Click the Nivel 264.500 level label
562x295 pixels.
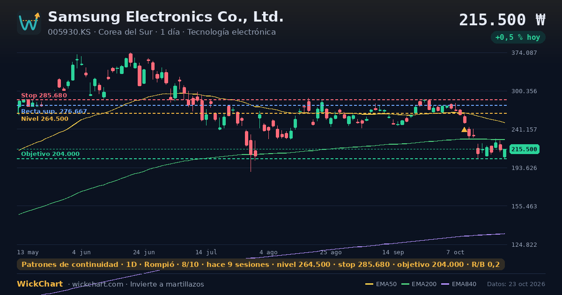[44, 119]
